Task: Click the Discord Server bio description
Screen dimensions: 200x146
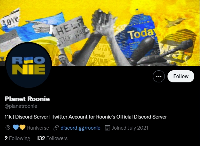Action: tap(86, 117)
